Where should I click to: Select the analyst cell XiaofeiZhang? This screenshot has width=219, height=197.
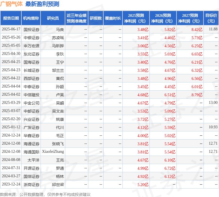[53, 152]
